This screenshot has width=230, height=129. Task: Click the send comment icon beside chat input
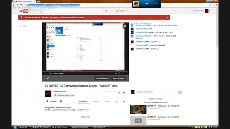[180, 92]
